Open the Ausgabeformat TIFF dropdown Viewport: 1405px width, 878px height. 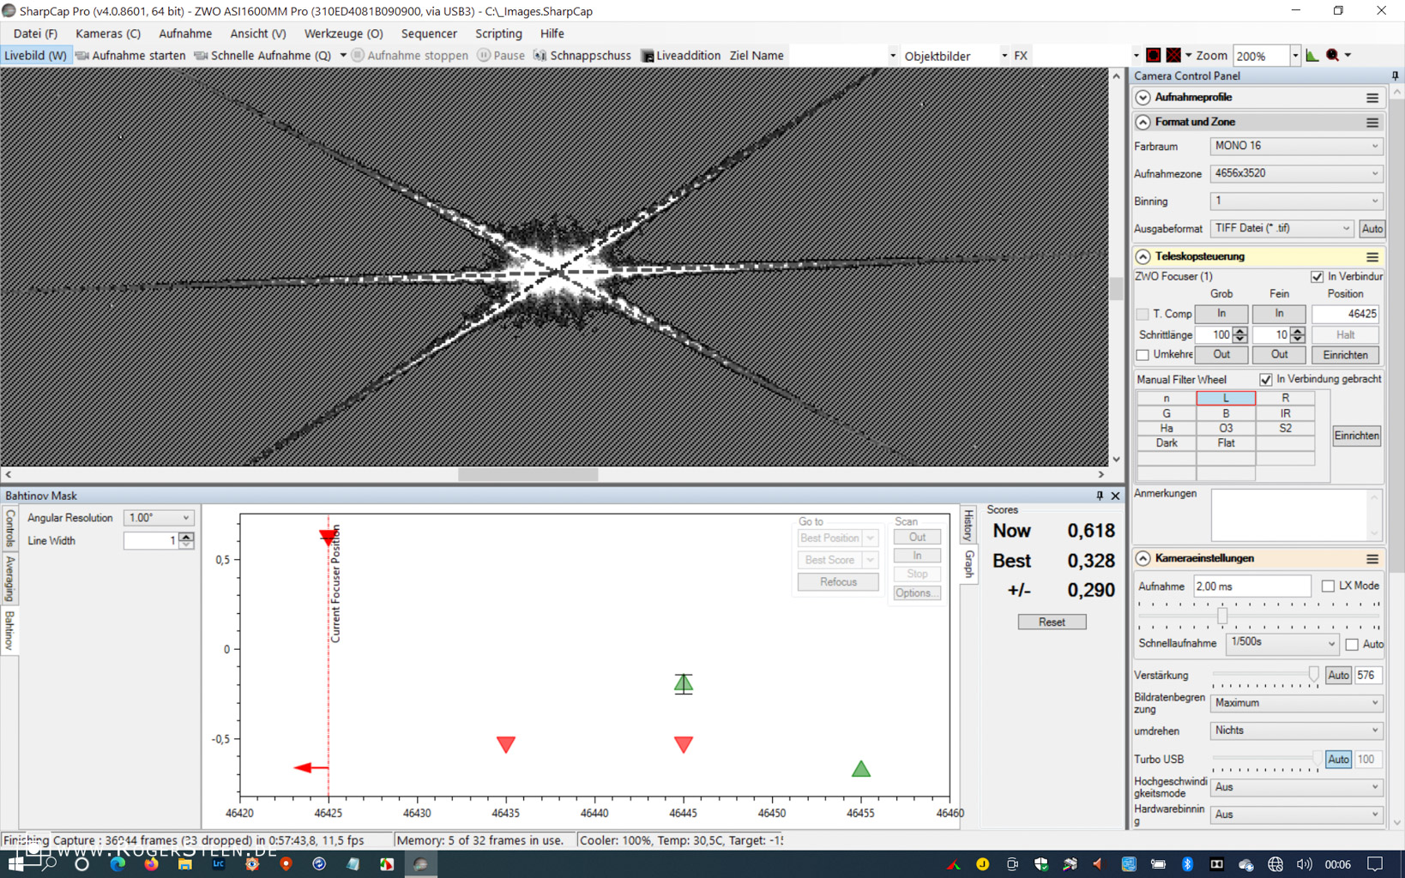(1281, 229)
